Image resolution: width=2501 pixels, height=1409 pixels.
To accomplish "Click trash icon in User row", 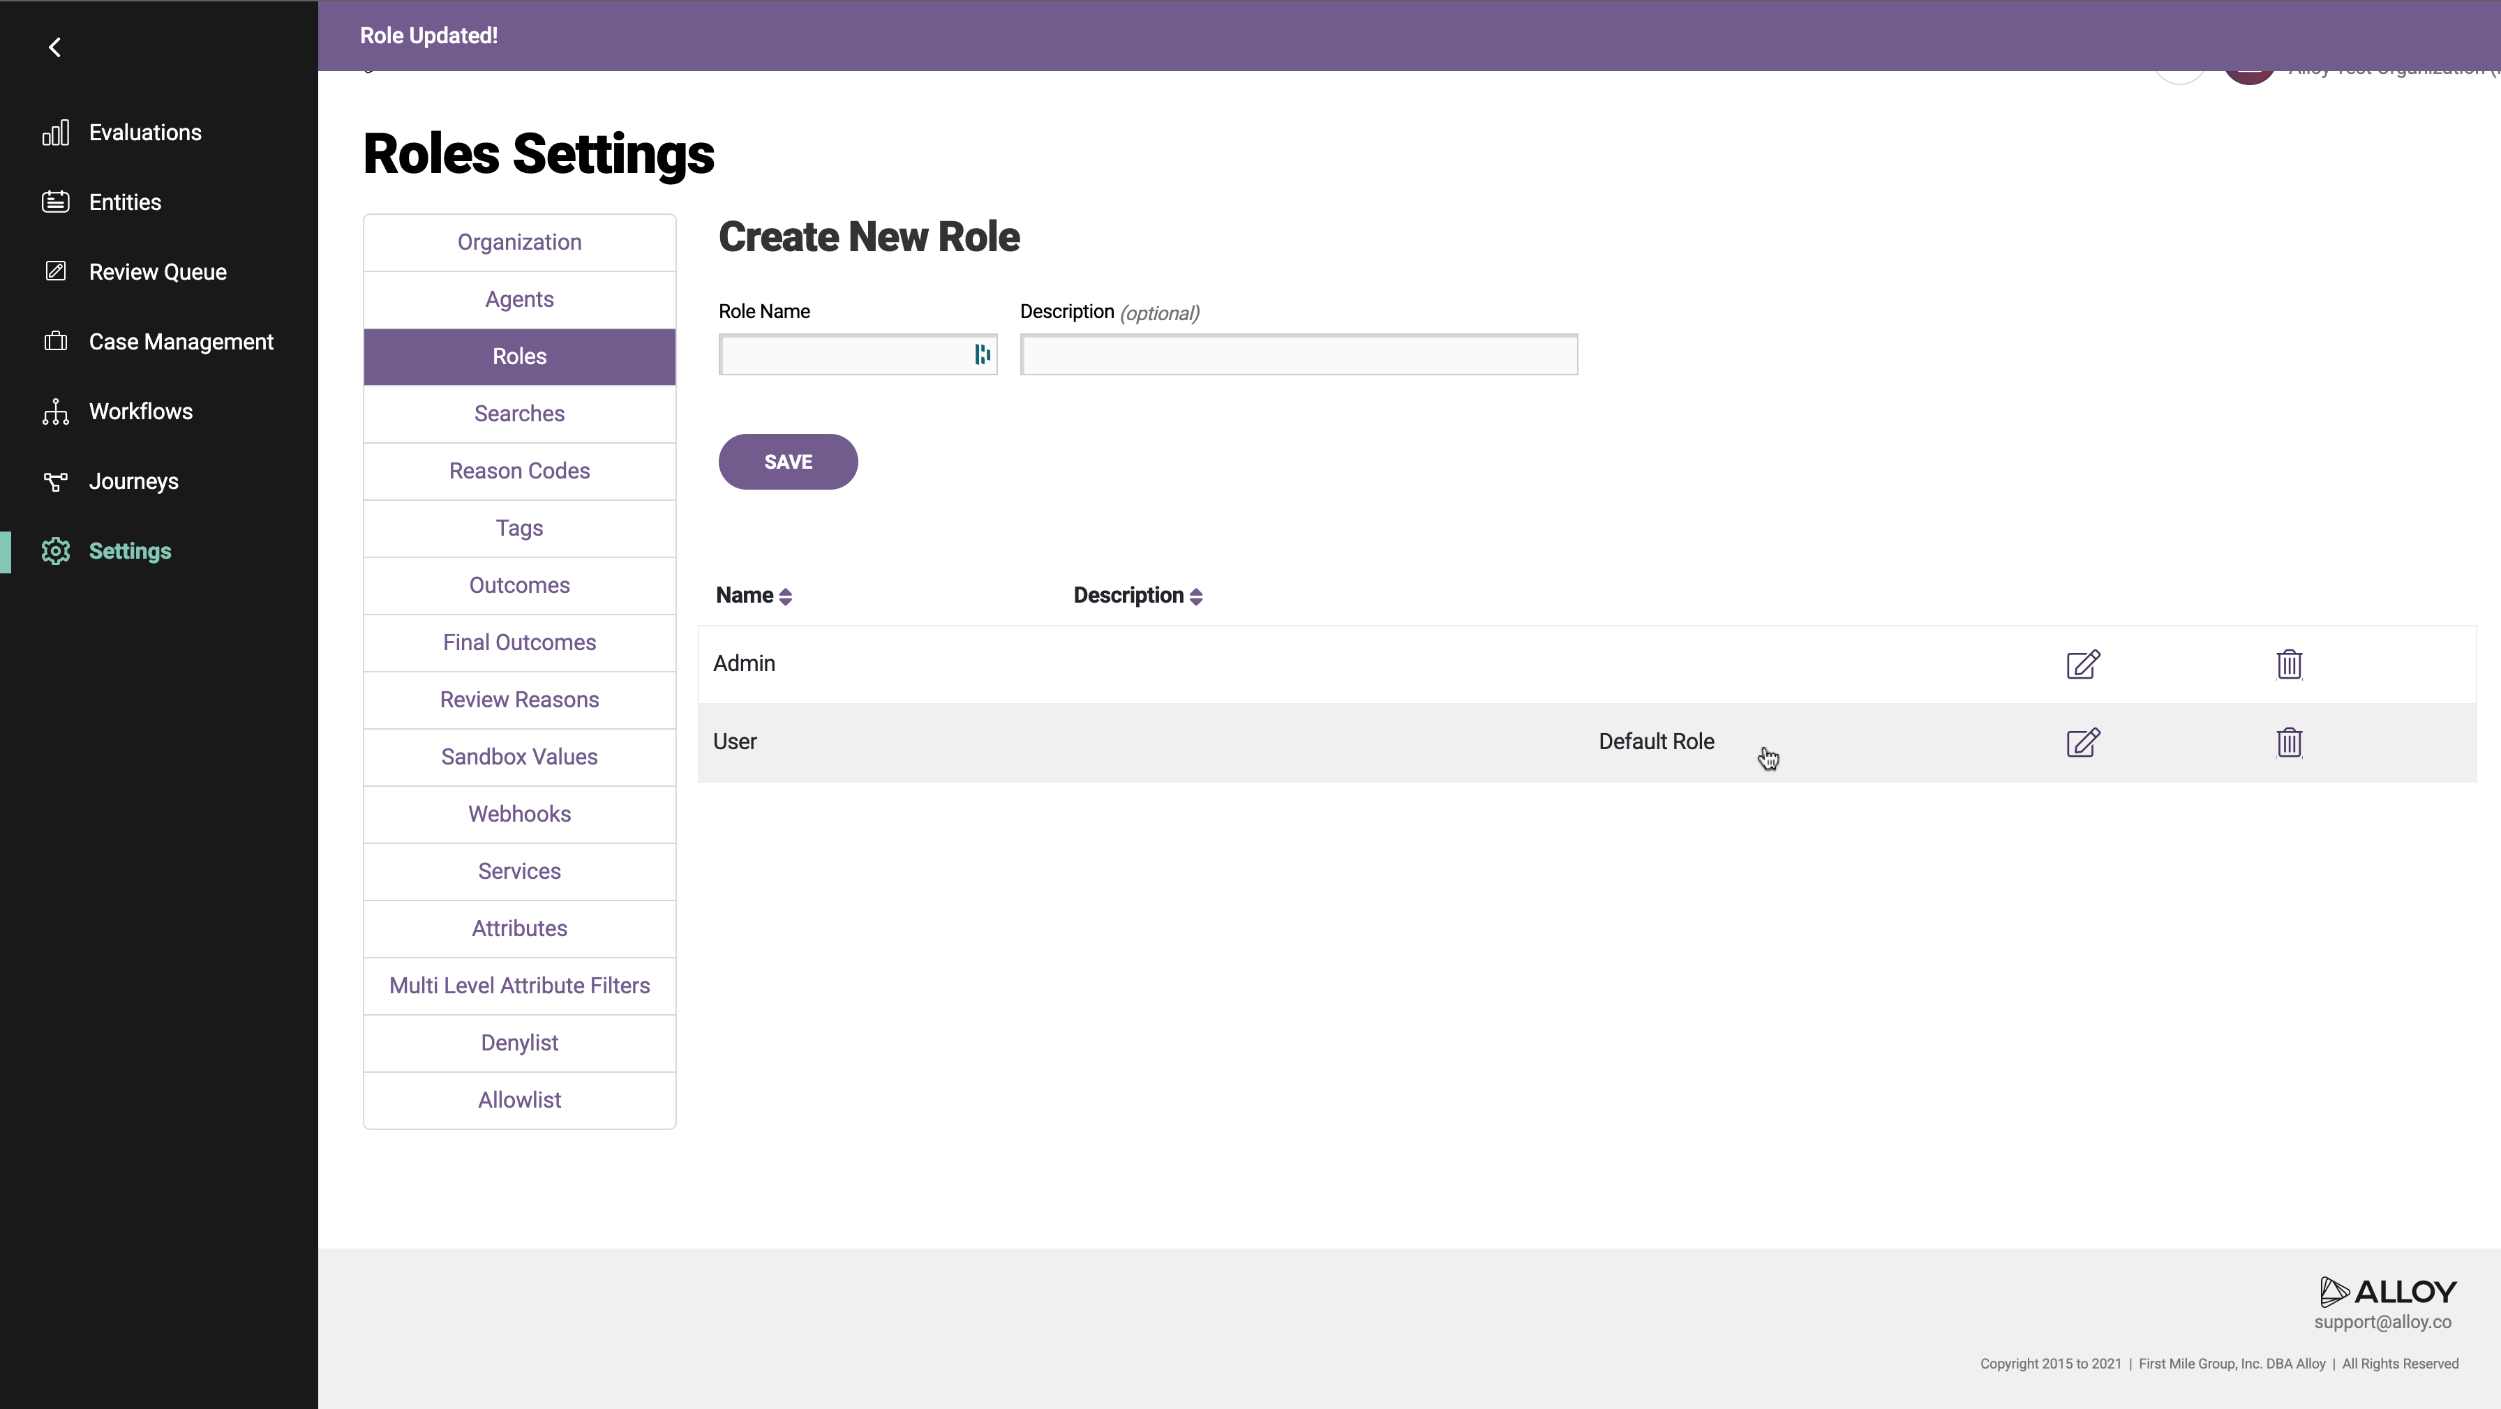I will click(2288, 742).
